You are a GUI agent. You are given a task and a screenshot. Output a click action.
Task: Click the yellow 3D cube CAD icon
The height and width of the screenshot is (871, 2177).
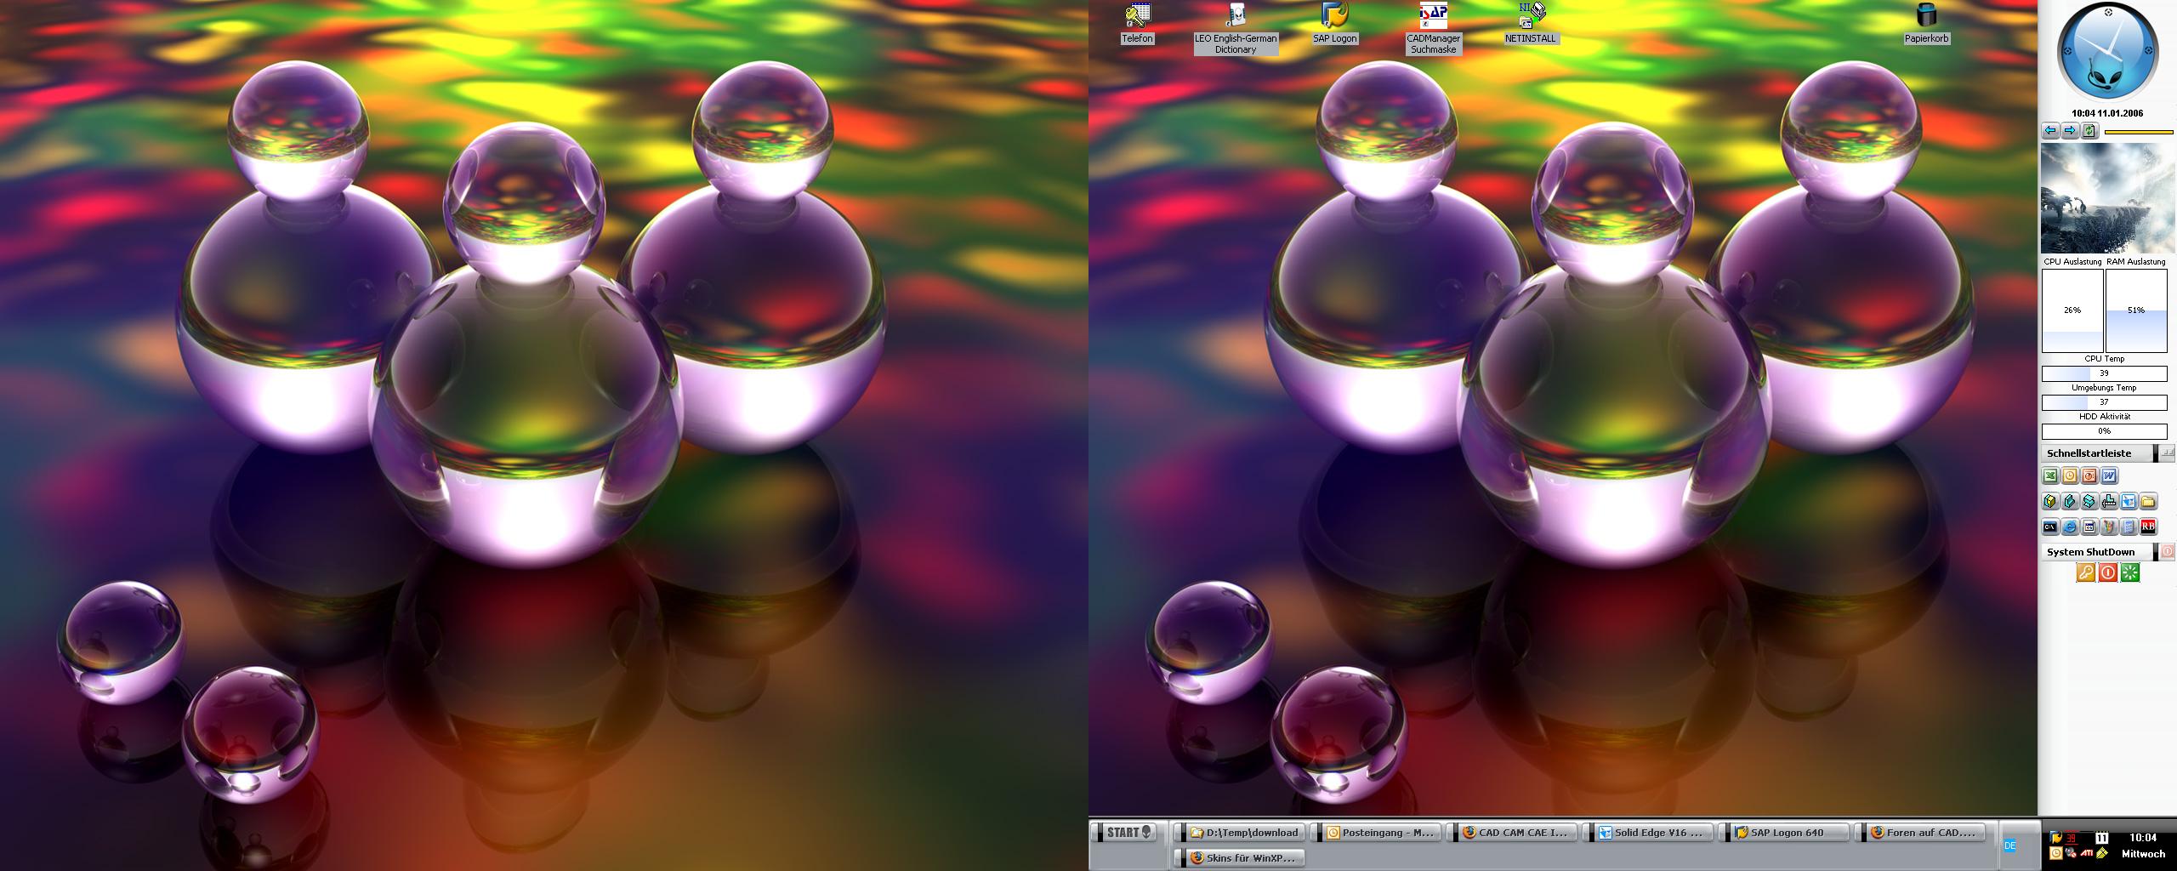click(x=2050, y=501)
